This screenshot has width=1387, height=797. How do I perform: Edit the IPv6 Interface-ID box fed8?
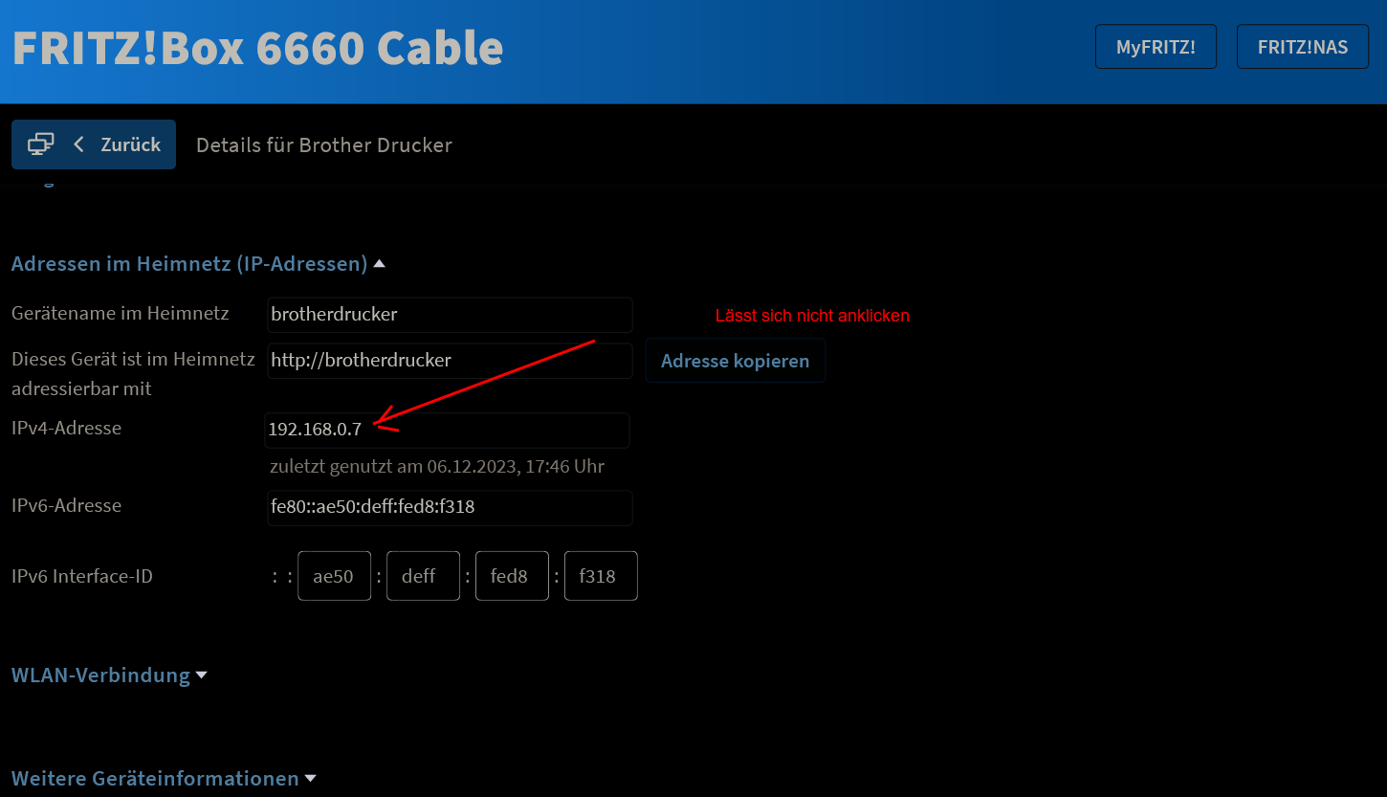512,576
